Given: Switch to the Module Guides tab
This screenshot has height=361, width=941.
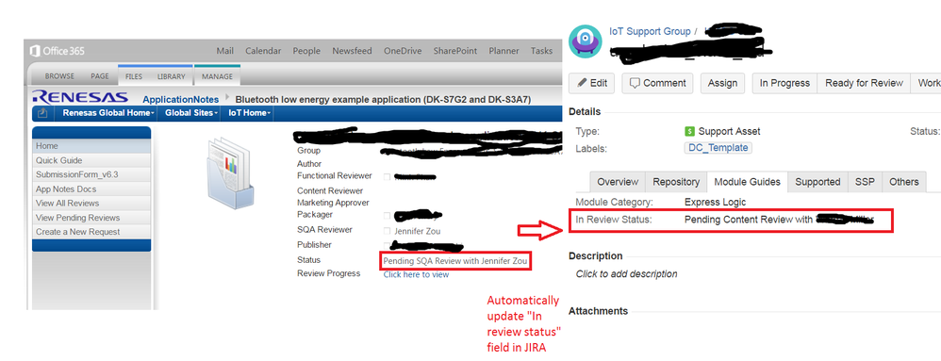Looking at the screenshot, I should click(x=747, y=182).
